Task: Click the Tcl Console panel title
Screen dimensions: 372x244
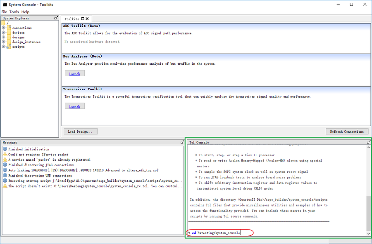Action: pos(199,143)
